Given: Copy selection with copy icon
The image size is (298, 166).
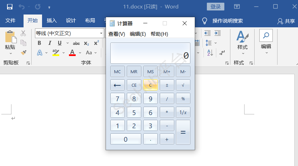Looking at the screenshot, I should point(23,43).
